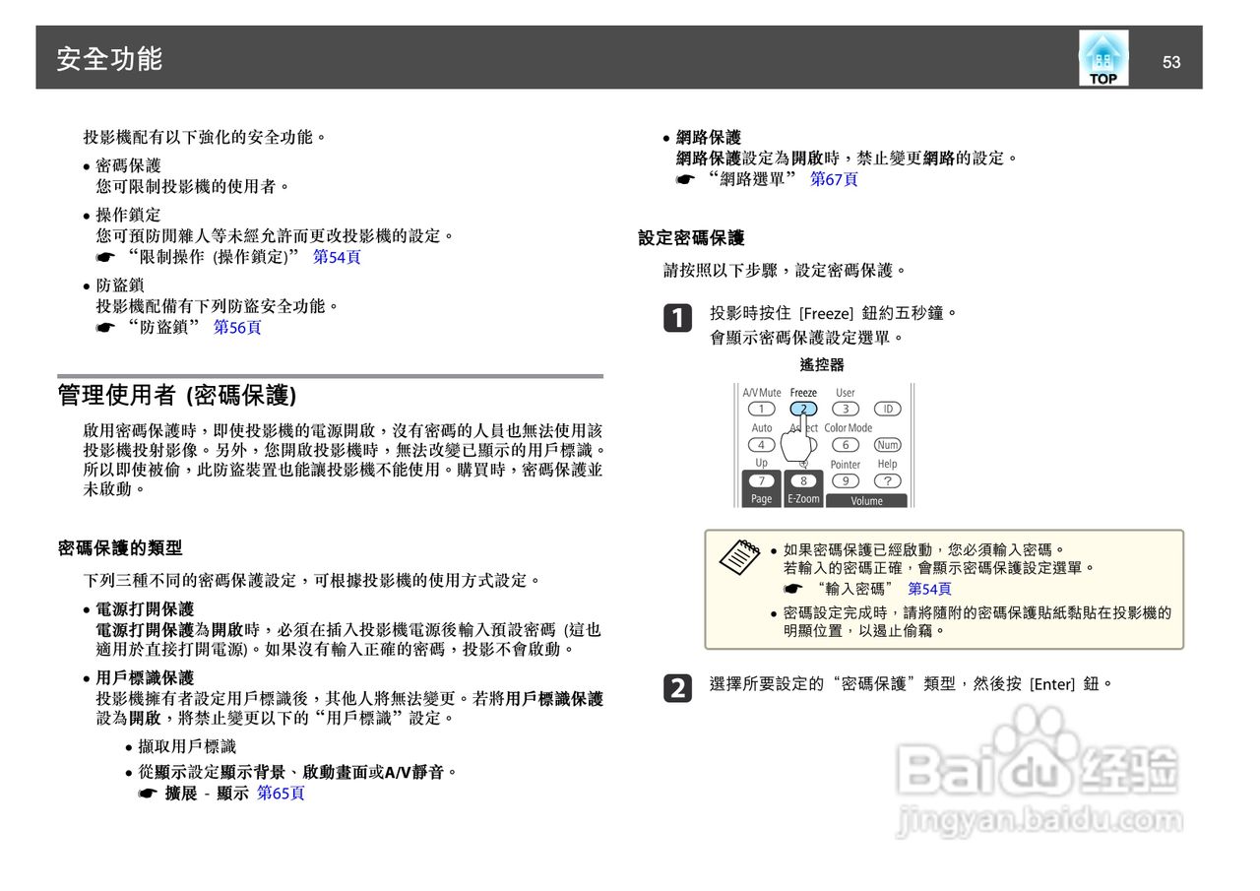Click the Num button on remote
1260x891 pixels.
pos(887,445)
